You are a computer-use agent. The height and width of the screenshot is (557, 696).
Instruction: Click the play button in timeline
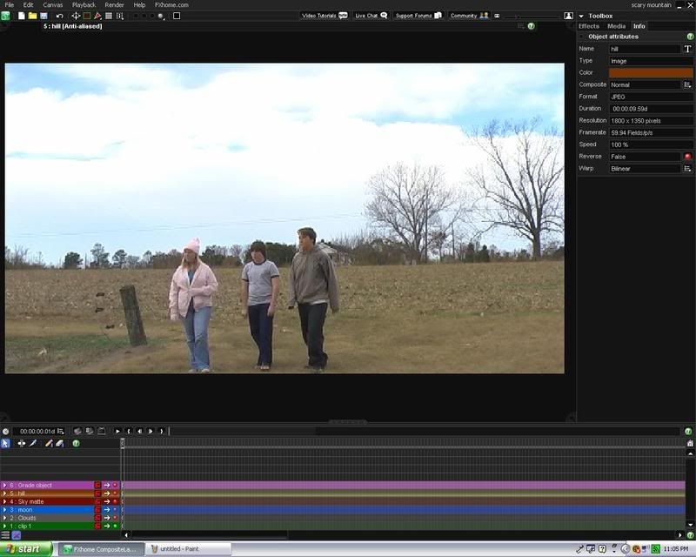pyautogui.click(x=117, y=432)
